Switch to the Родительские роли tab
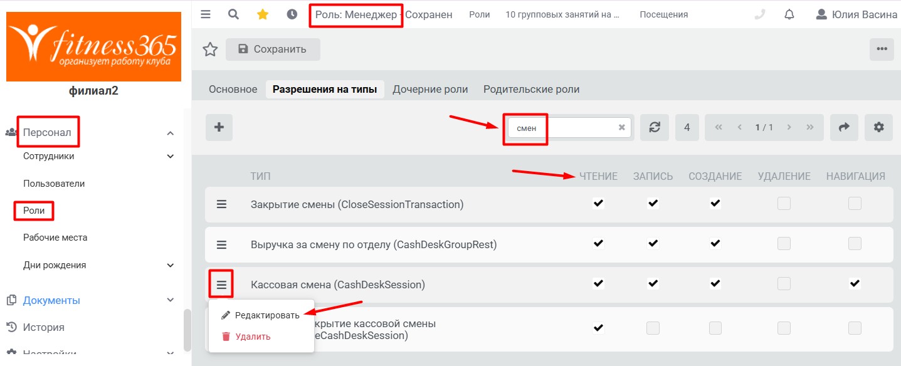 [x=531, y=89]
